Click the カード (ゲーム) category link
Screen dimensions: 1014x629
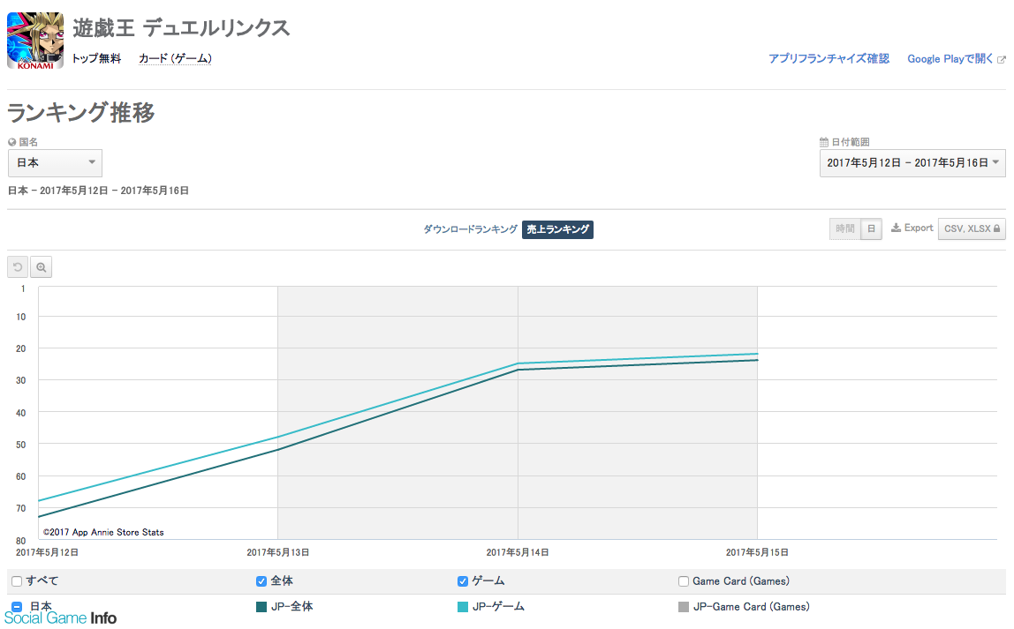tap(175, 59)
